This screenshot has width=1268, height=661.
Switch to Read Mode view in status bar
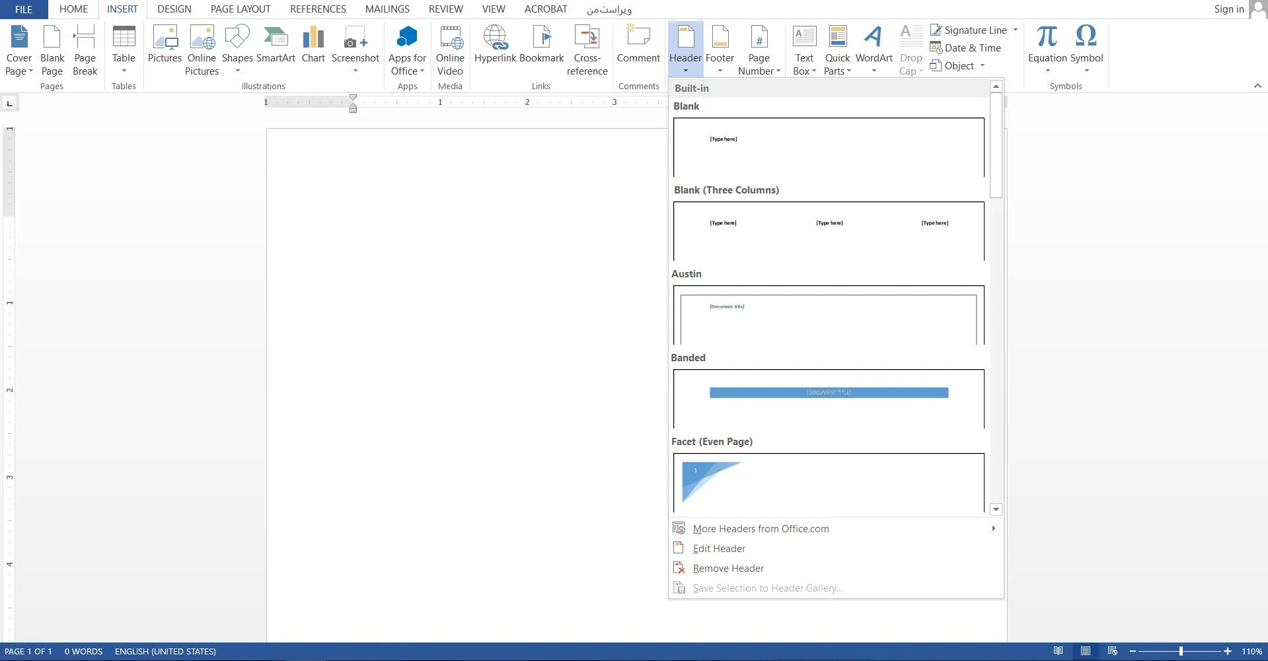click(x=1058, y=651)
